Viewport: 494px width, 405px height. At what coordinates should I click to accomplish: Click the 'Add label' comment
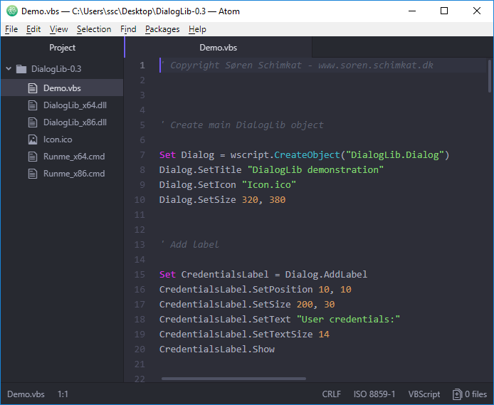tap(189, 244)
